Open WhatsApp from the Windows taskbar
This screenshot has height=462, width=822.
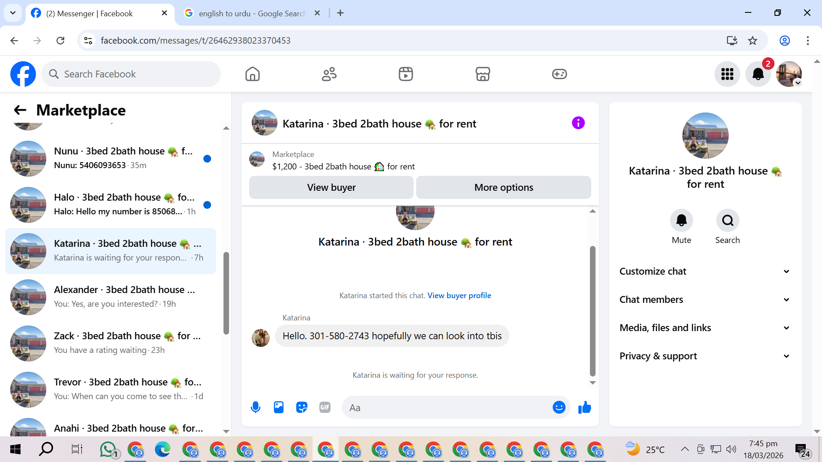point(108,449)
